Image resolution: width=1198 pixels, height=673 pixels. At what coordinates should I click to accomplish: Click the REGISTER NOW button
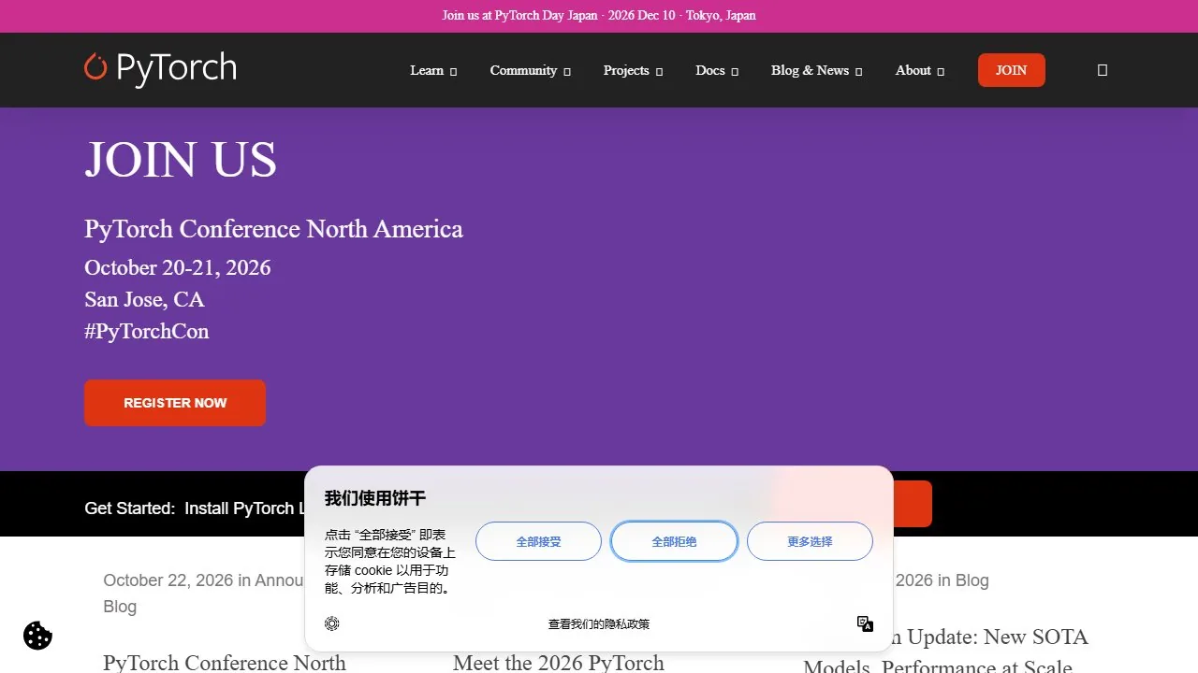(175, 403)
